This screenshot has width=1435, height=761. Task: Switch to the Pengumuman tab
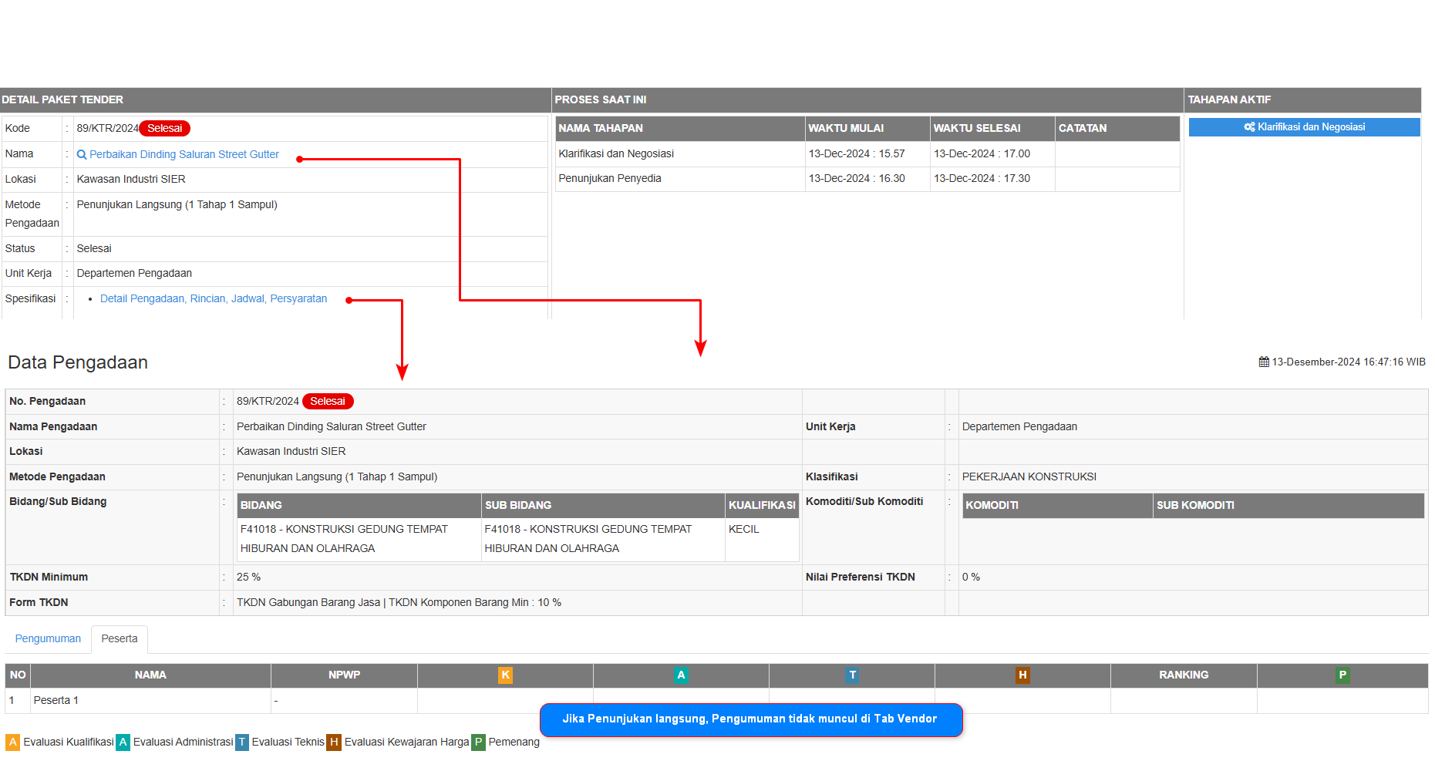point(48,639)
